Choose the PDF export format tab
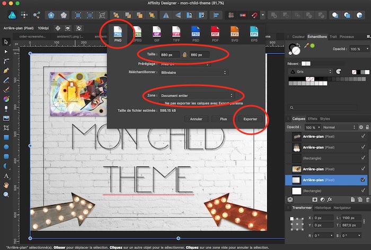 click(x=215, y=34)
